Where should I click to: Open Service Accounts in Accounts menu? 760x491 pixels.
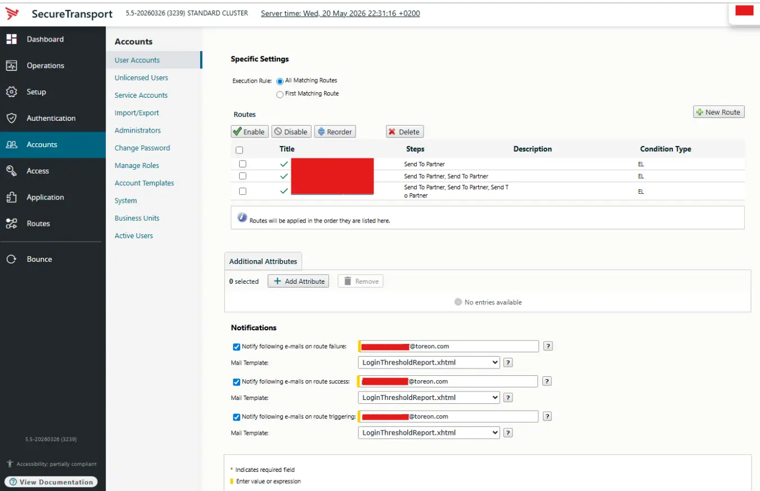point(141,96)
